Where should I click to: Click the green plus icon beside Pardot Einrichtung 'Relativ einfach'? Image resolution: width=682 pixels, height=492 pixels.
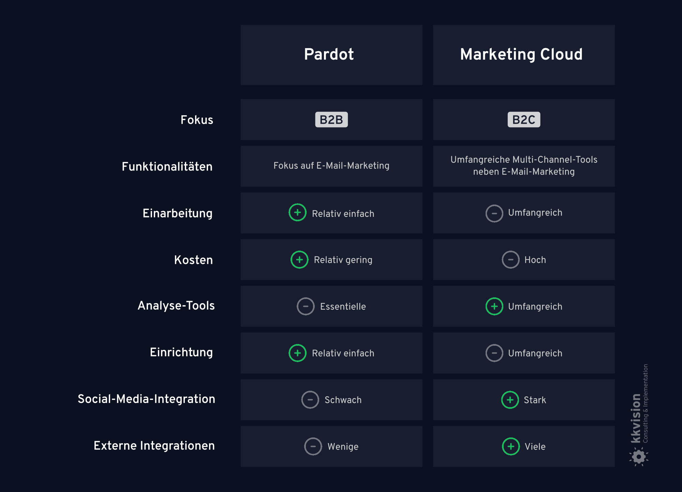297,353
